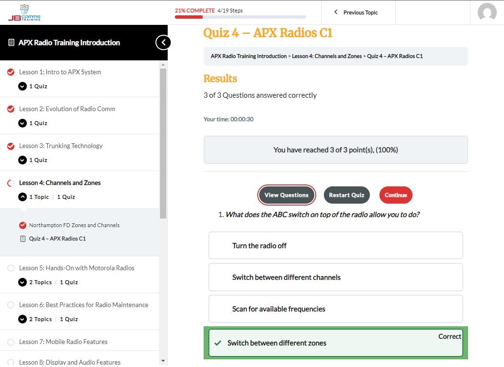The image size is (504, 367).
Task: Click the Lesson 6 incomplete status circle
Action: (x=11, y=305)
